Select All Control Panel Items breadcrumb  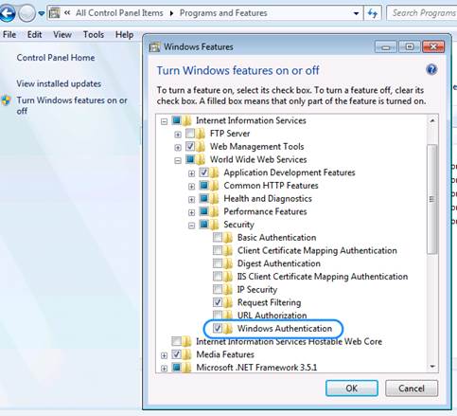pos(119,13)
